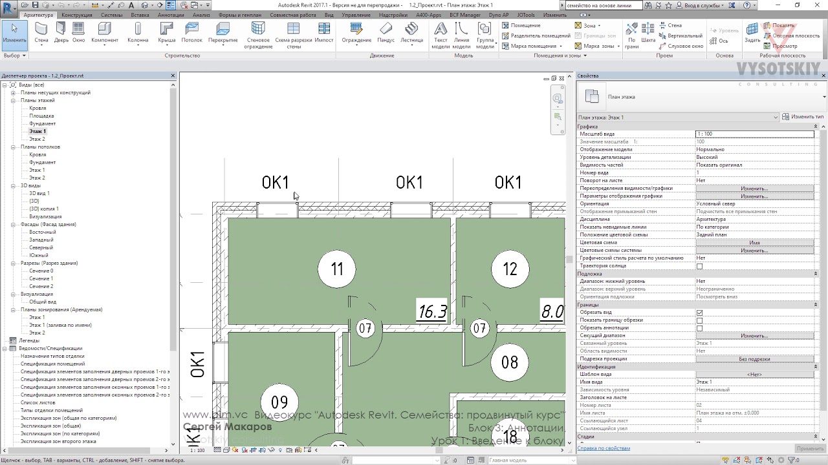Open the Северный facade view
The height and width of the screenshot is (465, 828).
pos(41,247)
